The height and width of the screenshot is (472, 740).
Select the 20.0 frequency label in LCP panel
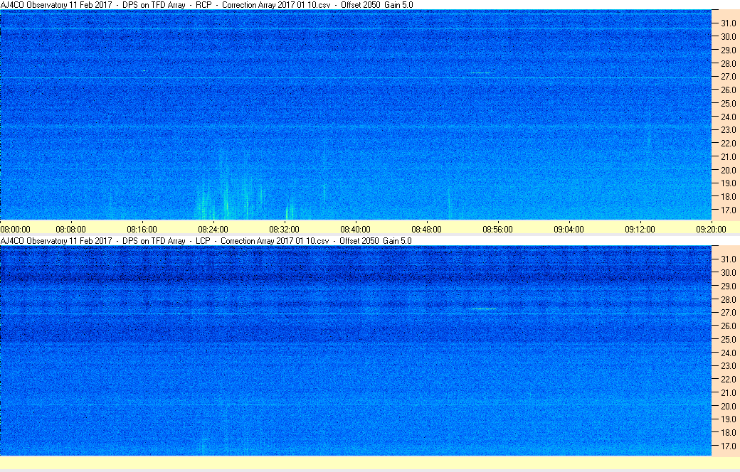coord(728,406)
